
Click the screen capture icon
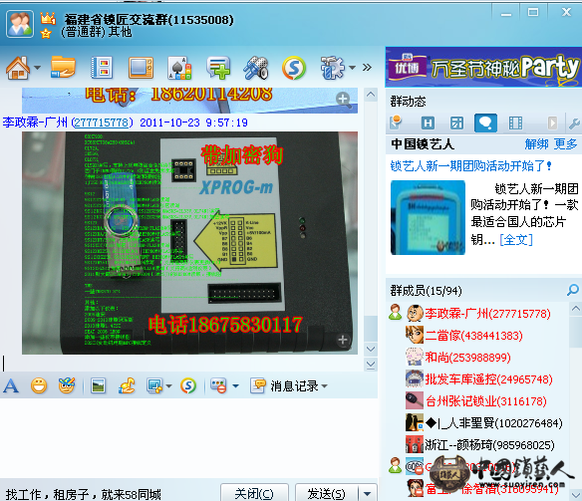[x=154, y=386]
